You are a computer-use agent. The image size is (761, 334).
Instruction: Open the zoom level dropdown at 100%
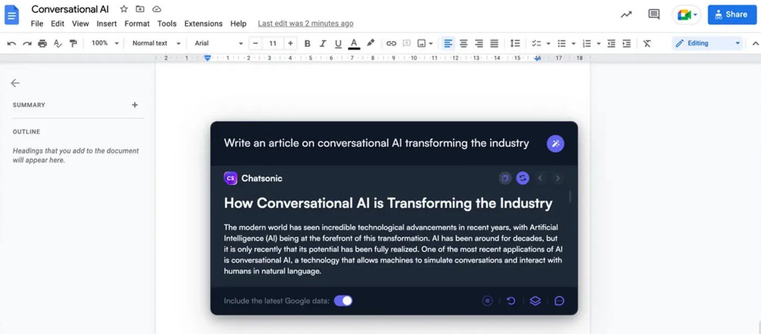[x=105, y=43]
